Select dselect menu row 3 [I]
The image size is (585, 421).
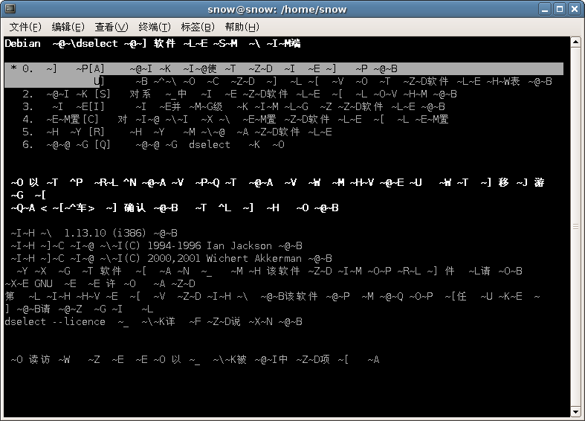point(233,107)
